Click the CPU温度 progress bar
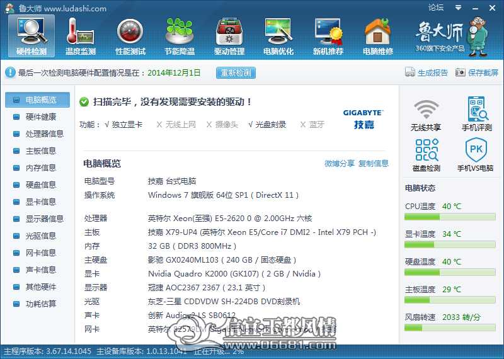 coord(450,217)
